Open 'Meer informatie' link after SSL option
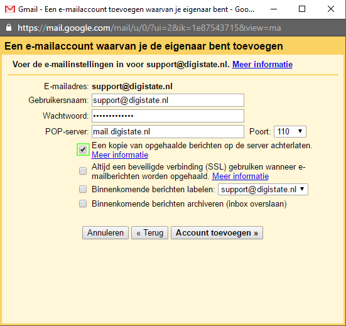346x326 pixels. [x=241, y=176]
